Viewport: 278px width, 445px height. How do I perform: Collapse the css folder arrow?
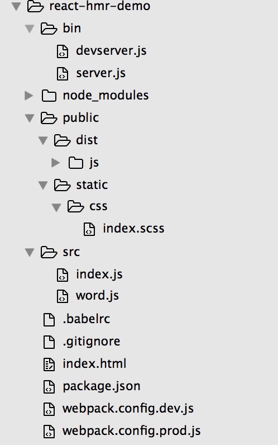tap(56, 207)
